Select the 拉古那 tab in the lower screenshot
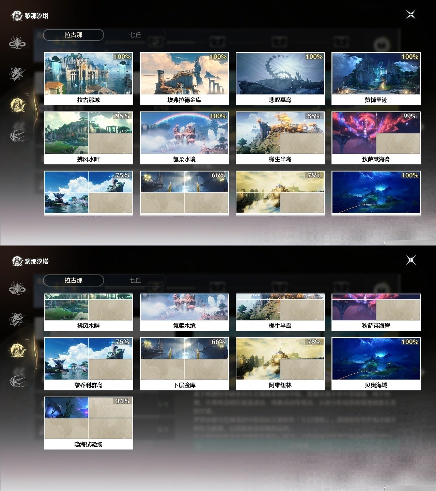 point(74,280)
